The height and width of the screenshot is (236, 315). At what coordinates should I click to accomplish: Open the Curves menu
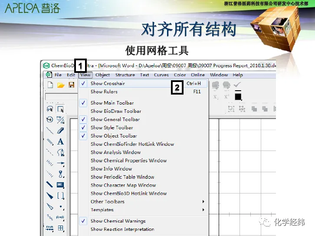161,75
